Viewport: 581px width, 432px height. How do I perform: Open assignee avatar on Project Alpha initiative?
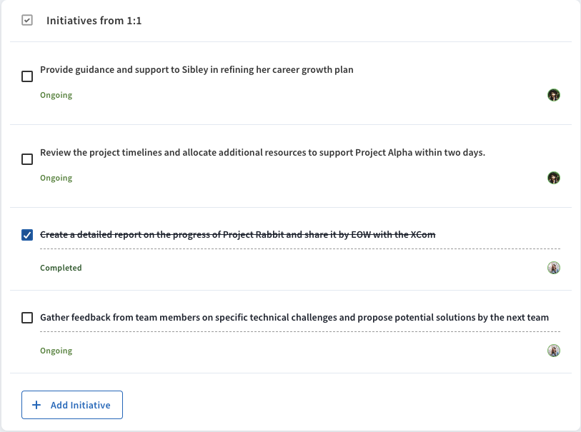(x=554, y=178)
